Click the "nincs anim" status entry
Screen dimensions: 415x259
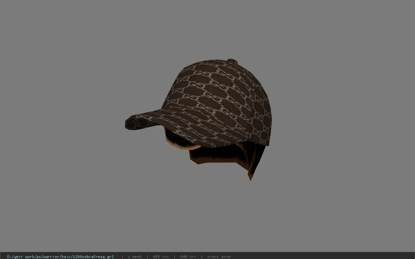pyautogui.click(x=219, y=257)
